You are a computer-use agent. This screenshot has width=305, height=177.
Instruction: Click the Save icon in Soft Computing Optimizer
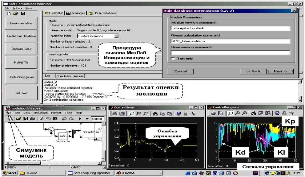coord(23,13)
